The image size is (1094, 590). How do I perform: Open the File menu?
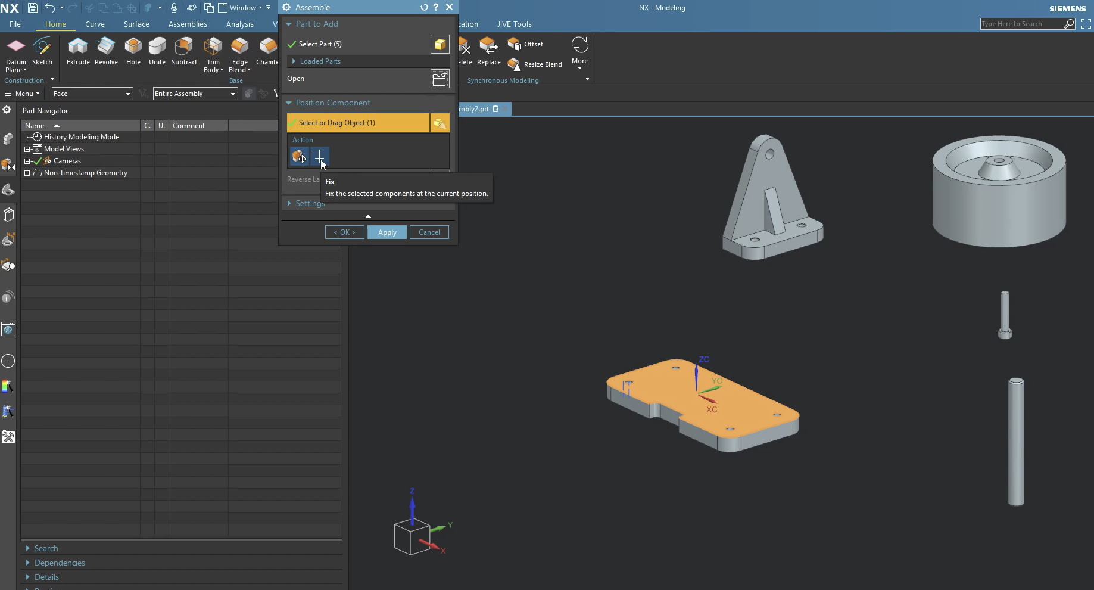click(15, 24)
